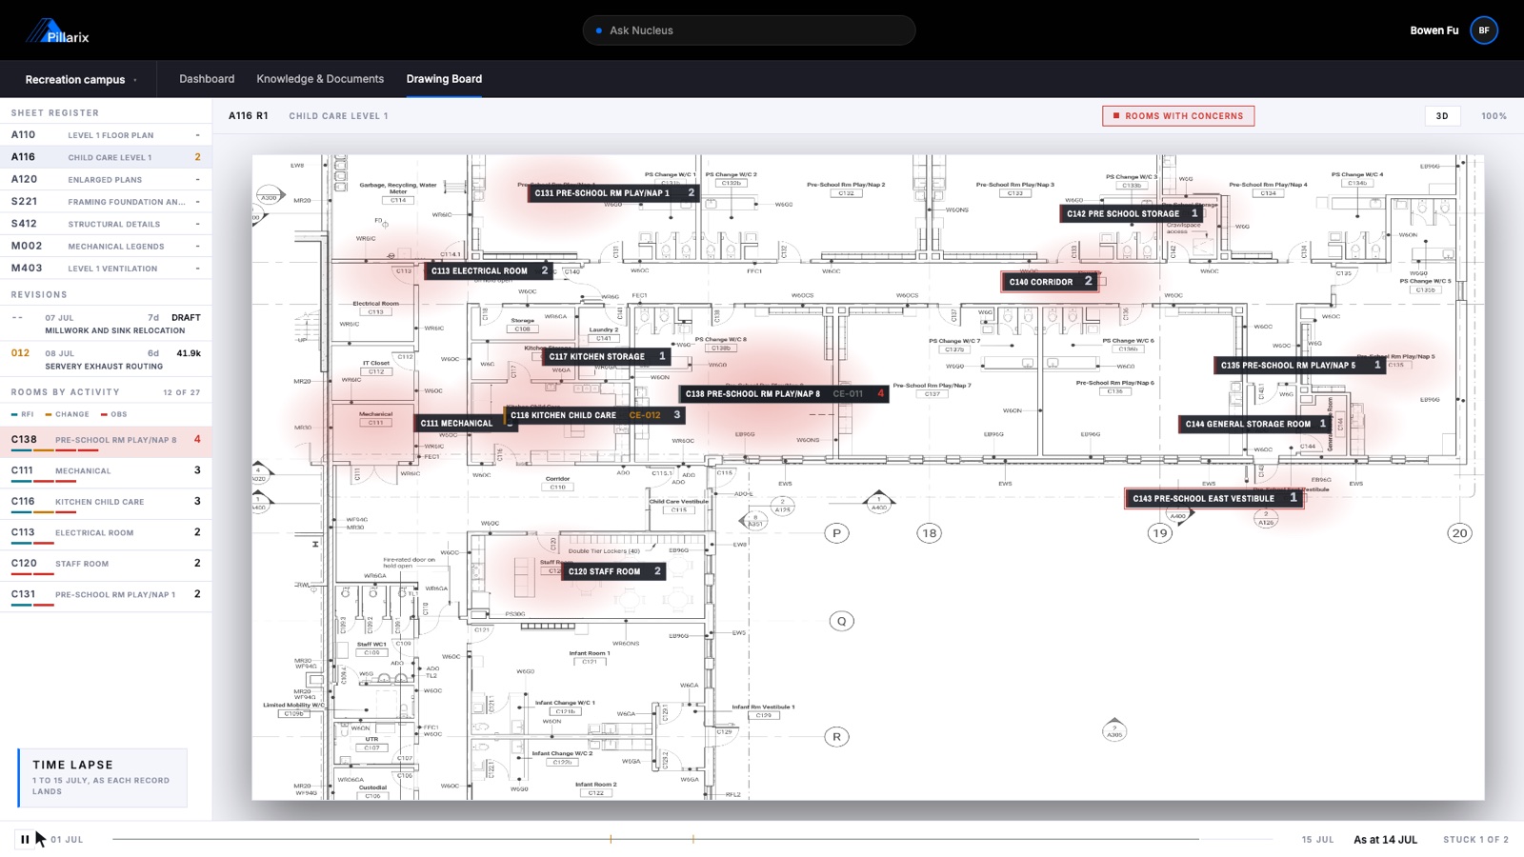Select room C131 in the activity list
1524x857 pixels.
pos(106,595)
